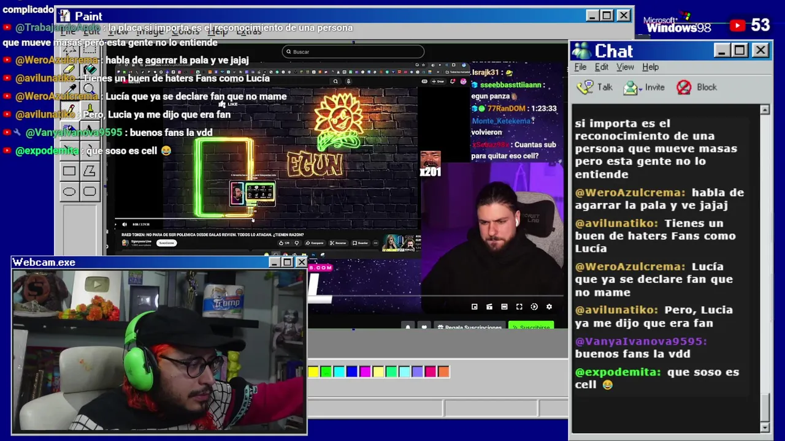Select the Rounded rectangle tool in Paint

point(90,192)
